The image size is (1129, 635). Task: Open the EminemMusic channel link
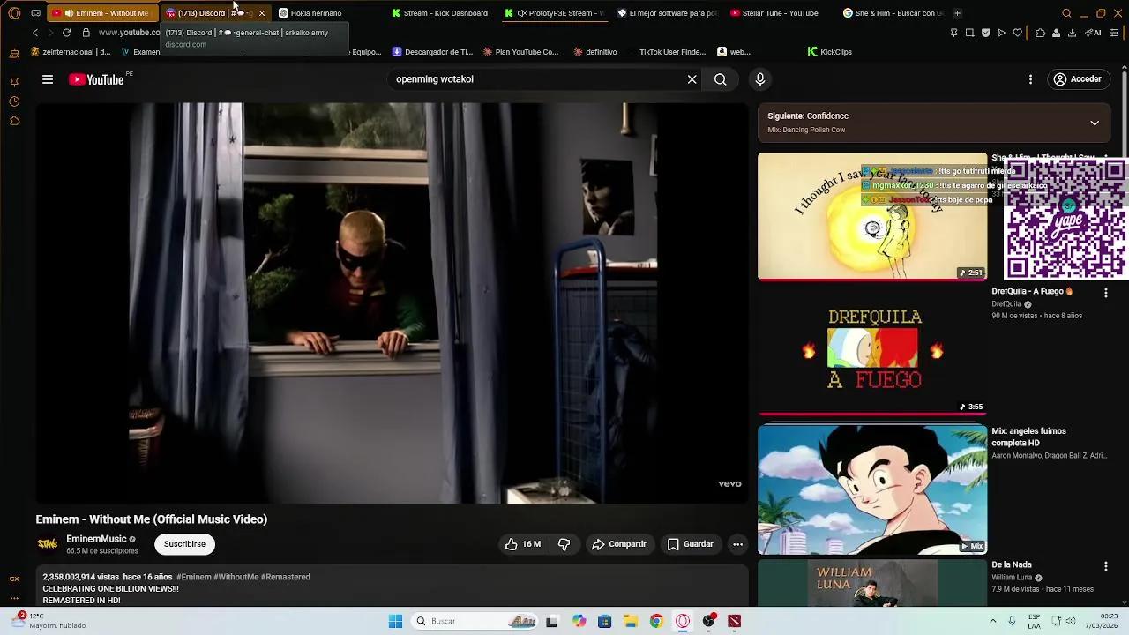click(x=96, y=538)
